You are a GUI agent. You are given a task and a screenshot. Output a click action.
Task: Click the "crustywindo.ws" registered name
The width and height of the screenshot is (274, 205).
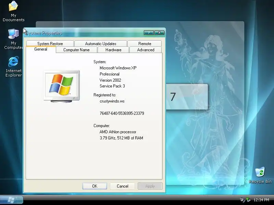pyautogui.click(x=112, y=101)
